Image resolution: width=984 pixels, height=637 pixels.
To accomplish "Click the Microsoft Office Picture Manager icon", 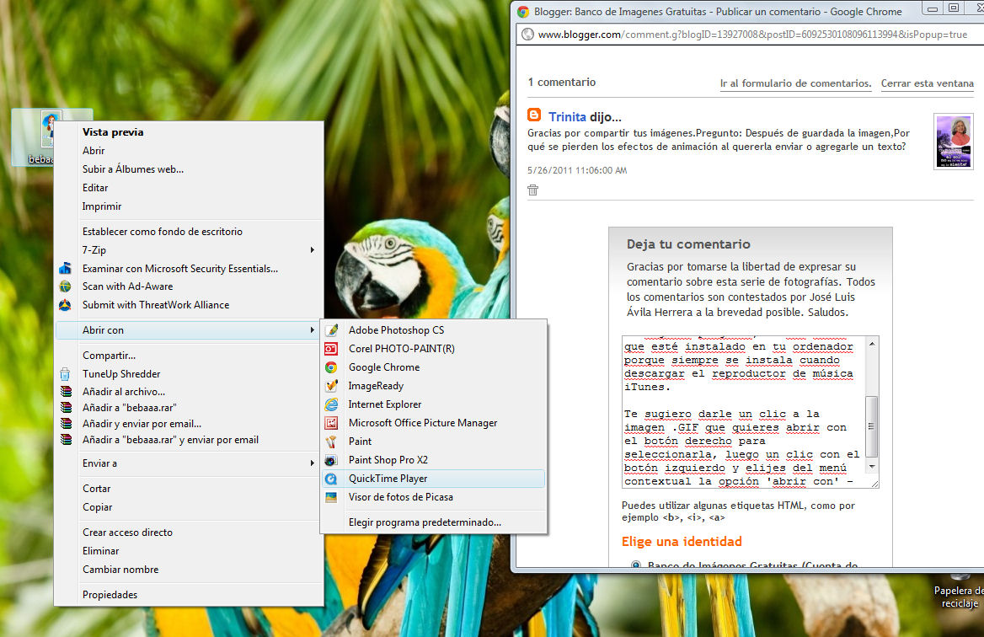I will 331,423.
